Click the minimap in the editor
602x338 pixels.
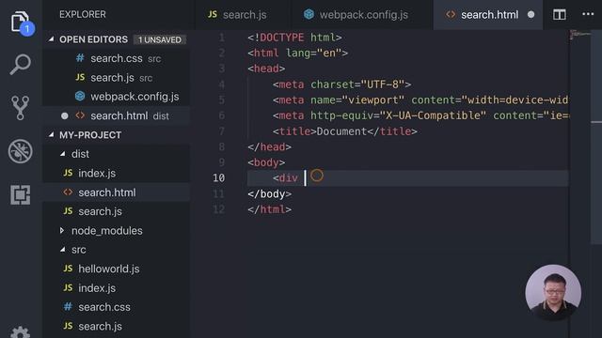click(579, 35)
